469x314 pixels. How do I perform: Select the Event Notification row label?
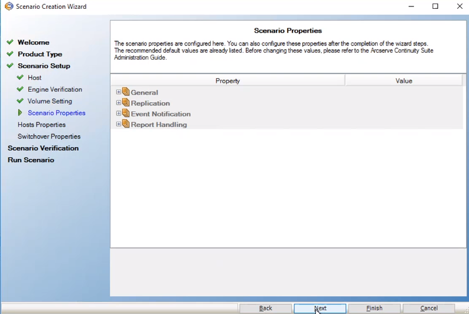tap(161, 114)
